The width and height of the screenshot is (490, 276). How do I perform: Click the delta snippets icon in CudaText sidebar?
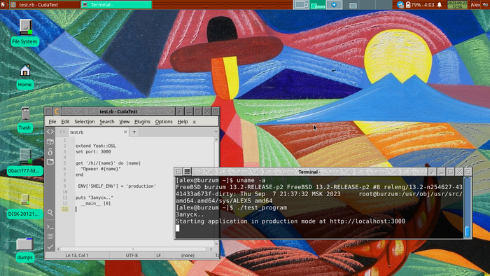tap(50, 151)
